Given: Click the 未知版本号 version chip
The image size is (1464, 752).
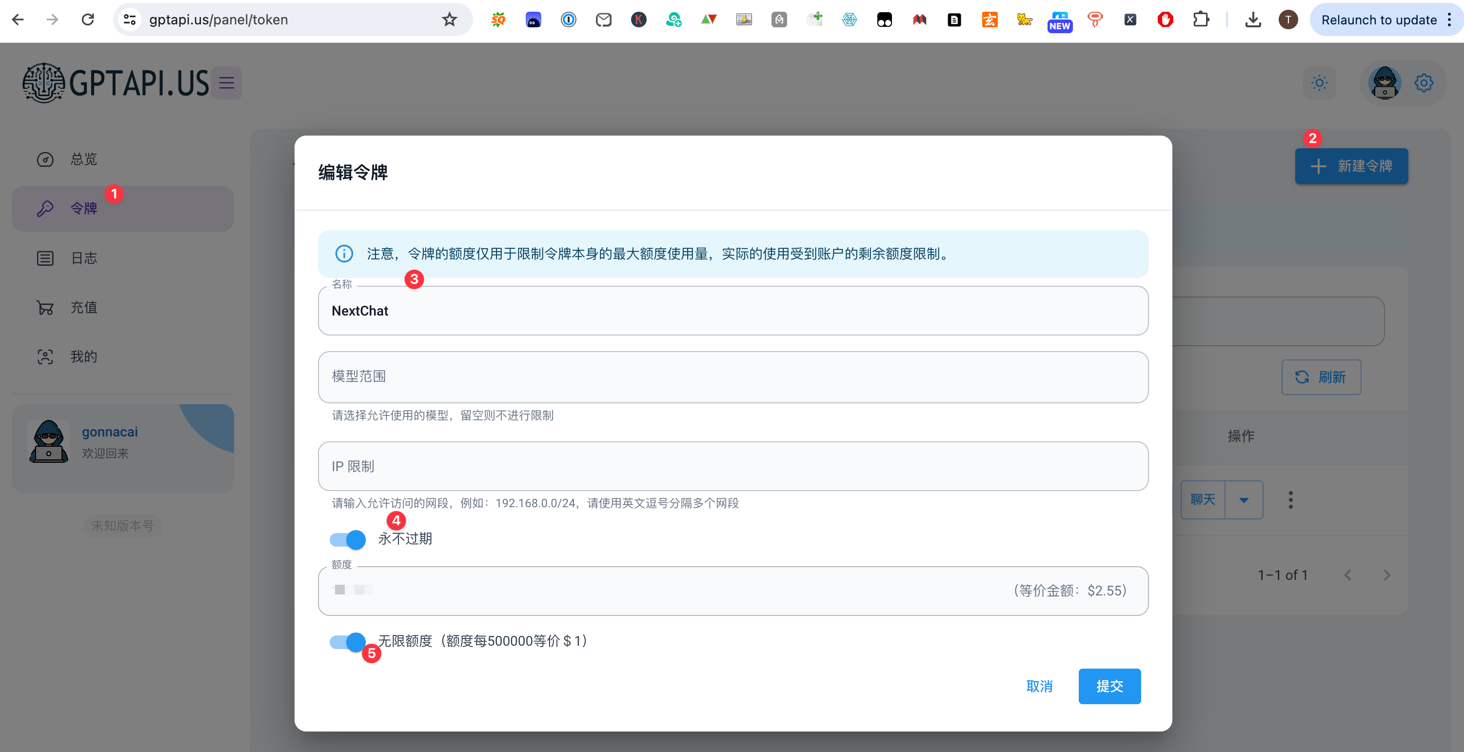Looking at the screenshot, I should 123,526.
